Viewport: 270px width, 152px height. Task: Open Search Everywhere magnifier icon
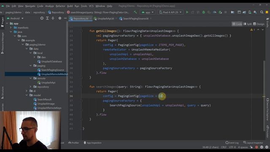tap(262, 12)
